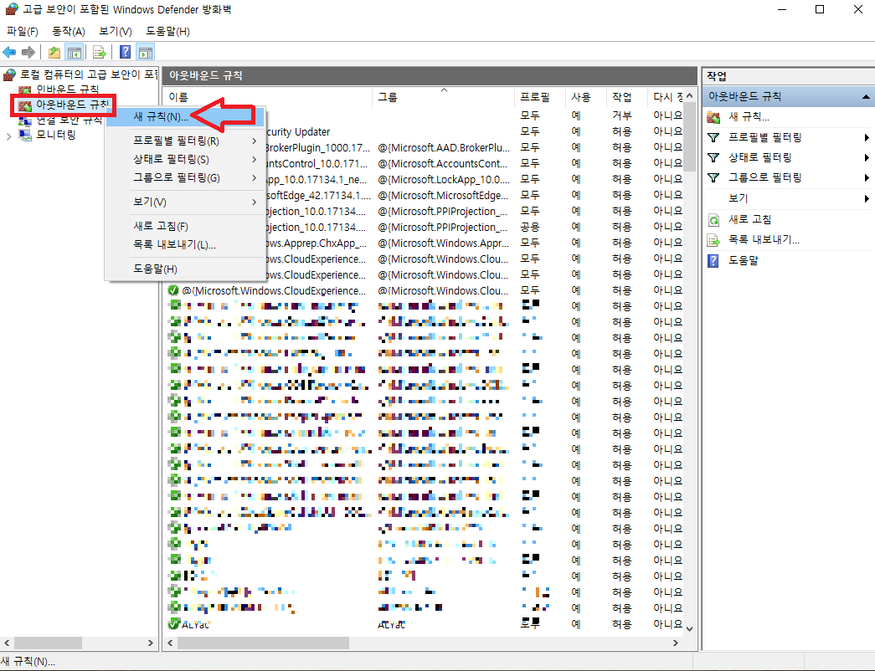This screenshot has height=671, width=875.
Task: Open 그룹으로 필터링(G) submenu in context menu
Action: 185,178
